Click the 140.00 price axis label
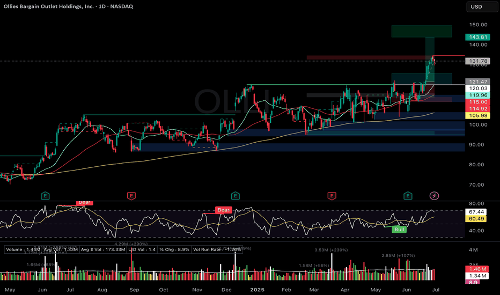 [478, 45]
